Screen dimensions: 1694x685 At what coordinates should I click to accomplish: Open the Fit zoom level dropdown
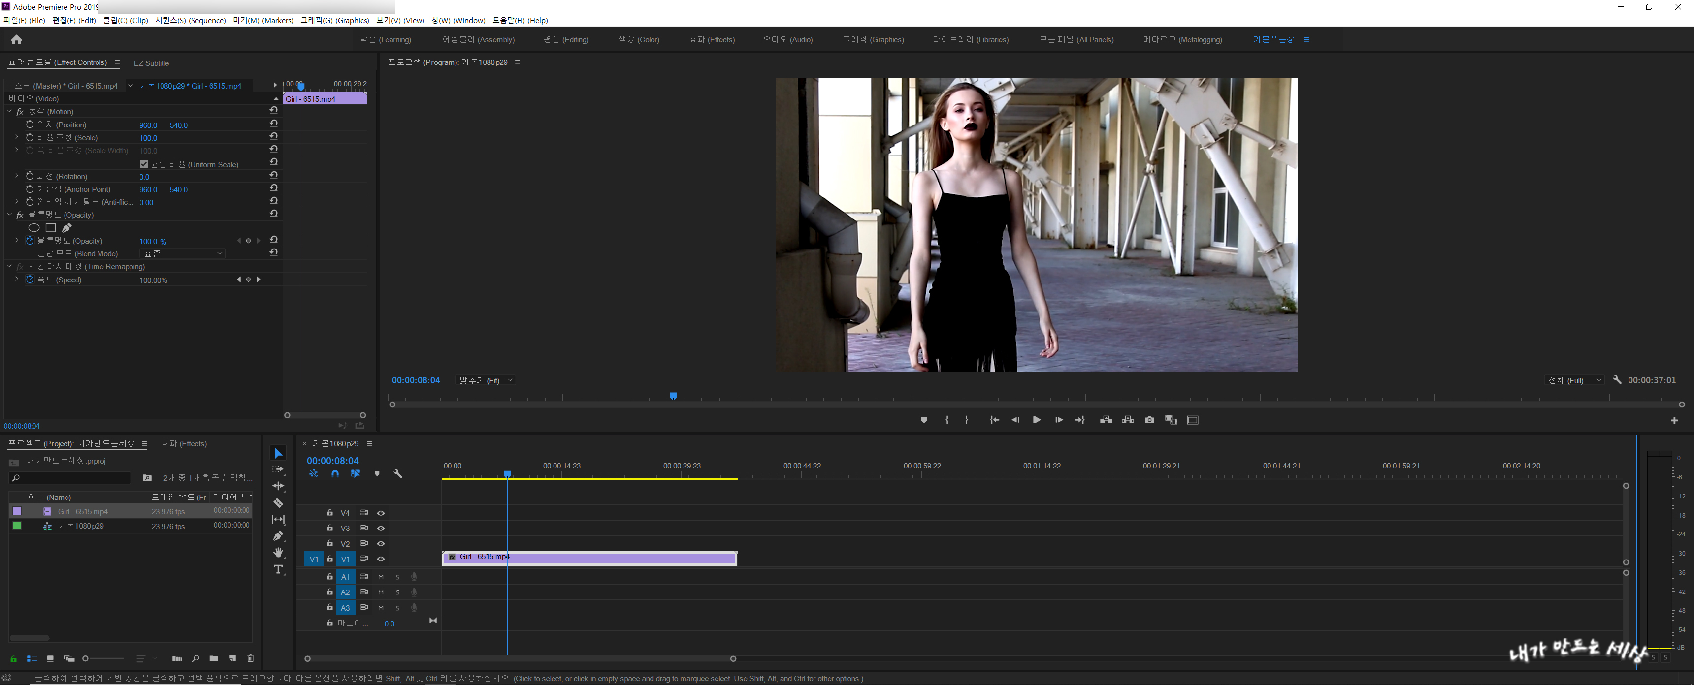[486, 380]
